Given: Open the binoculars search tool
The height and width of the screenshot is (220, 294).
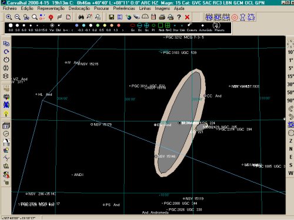Looking at the screenshot, I should coord(81,17).
